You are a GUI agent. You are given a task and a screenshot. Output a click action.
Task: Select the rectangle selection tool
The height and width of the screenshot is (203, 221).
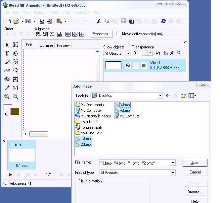[x=15, y=45]
